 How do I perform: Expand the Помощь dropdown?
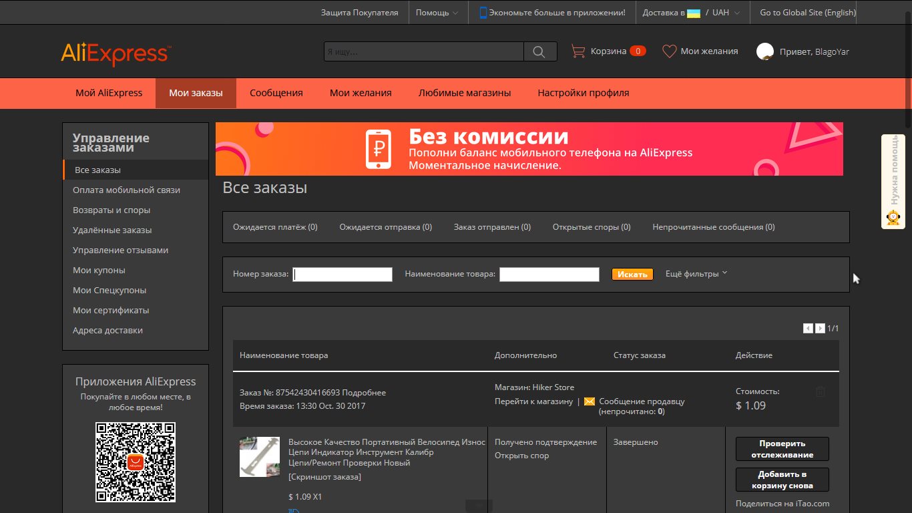(437, 13)
